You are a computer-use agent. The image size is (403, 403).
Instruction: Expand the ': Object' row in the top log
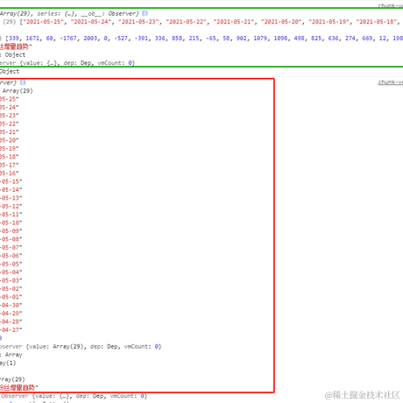pos(13,55)
